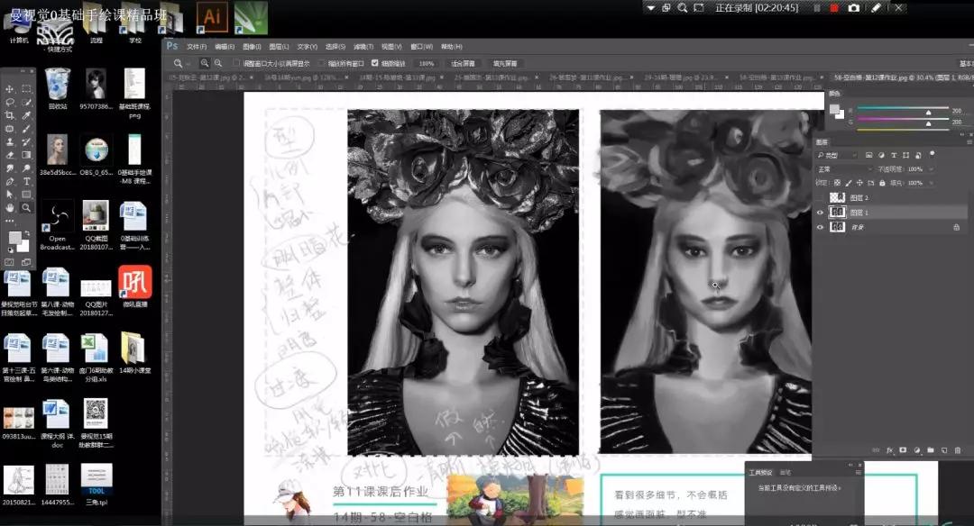Open the 文件 menu
The width and height of the screenshot is (974, 526).
(197, 46)
